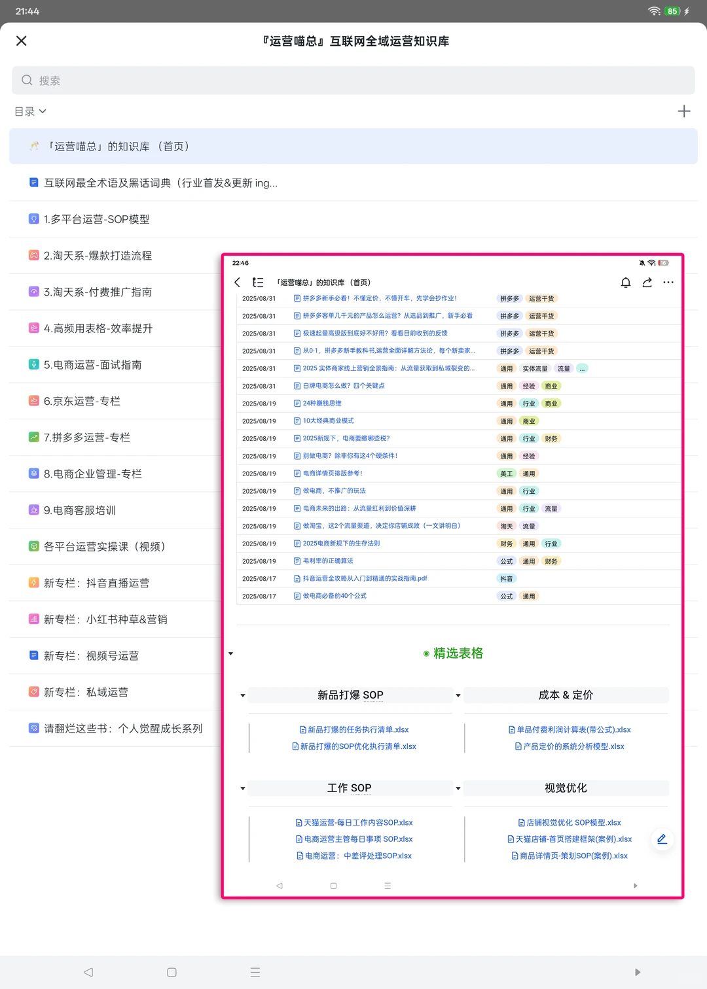Tap the Android home button in the nav bar
The image size is (707, 989).
click(172, 972)
